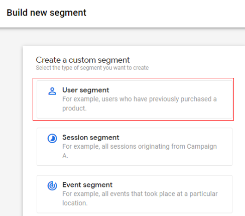Click the 'Build new segment' header title
The height and width of the screenshot is (216, 245).
coord(46,13)
